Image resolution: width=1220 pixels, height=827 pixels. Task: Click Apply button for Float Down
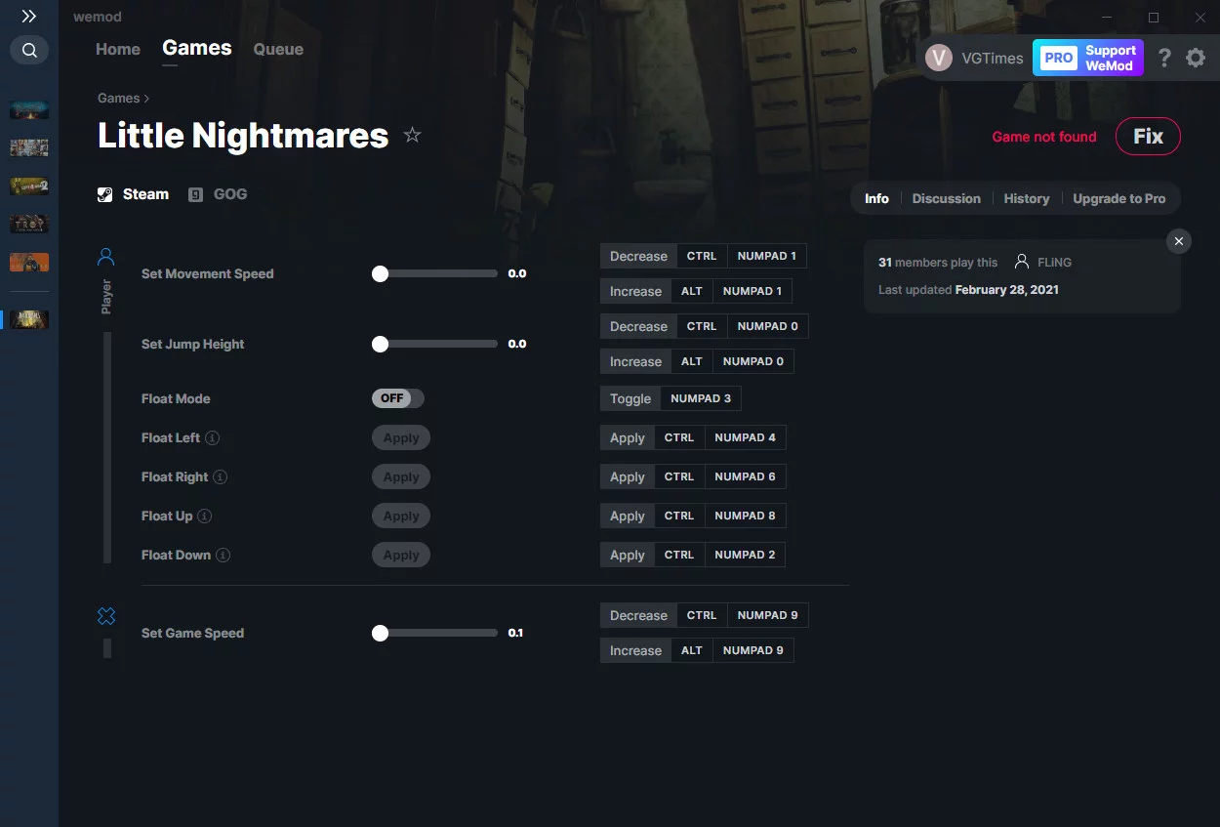click(x=401, y=556)
